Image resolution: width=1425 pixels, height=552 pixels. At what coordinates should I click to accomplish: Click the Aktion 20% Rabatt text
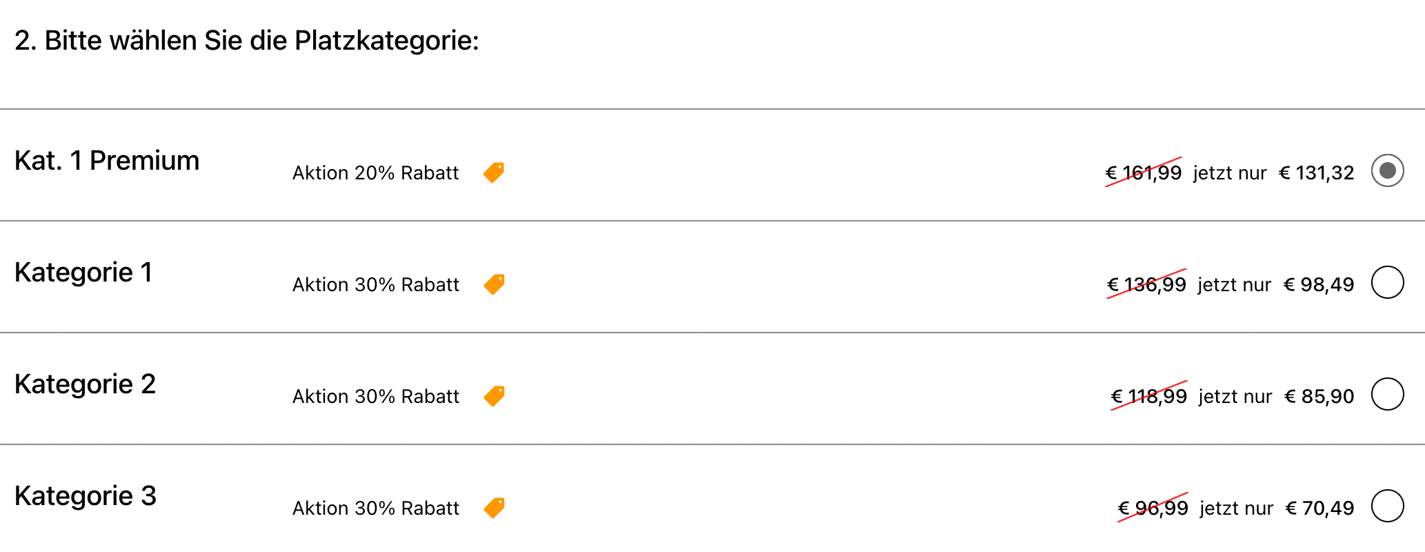click(375, 172)
